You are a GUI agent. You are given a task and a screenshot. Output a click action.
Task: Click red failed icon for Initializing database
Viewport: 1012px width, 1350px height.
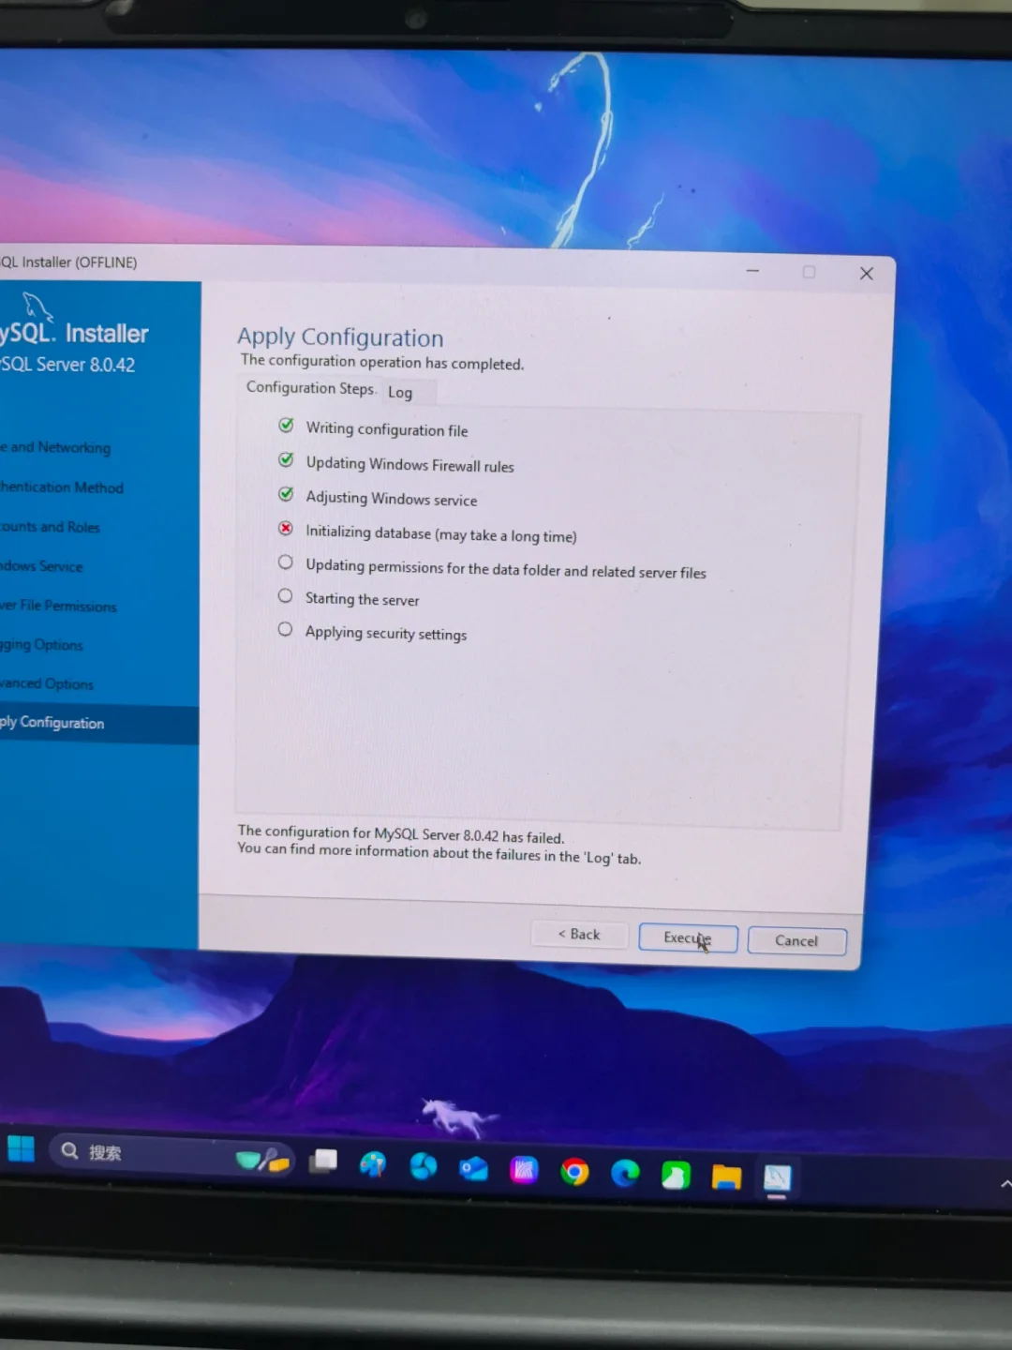click(x=286, y=529)
